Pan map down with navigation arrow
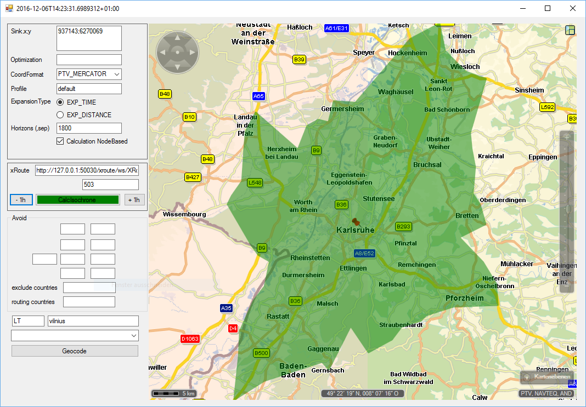 pos(177,67)
